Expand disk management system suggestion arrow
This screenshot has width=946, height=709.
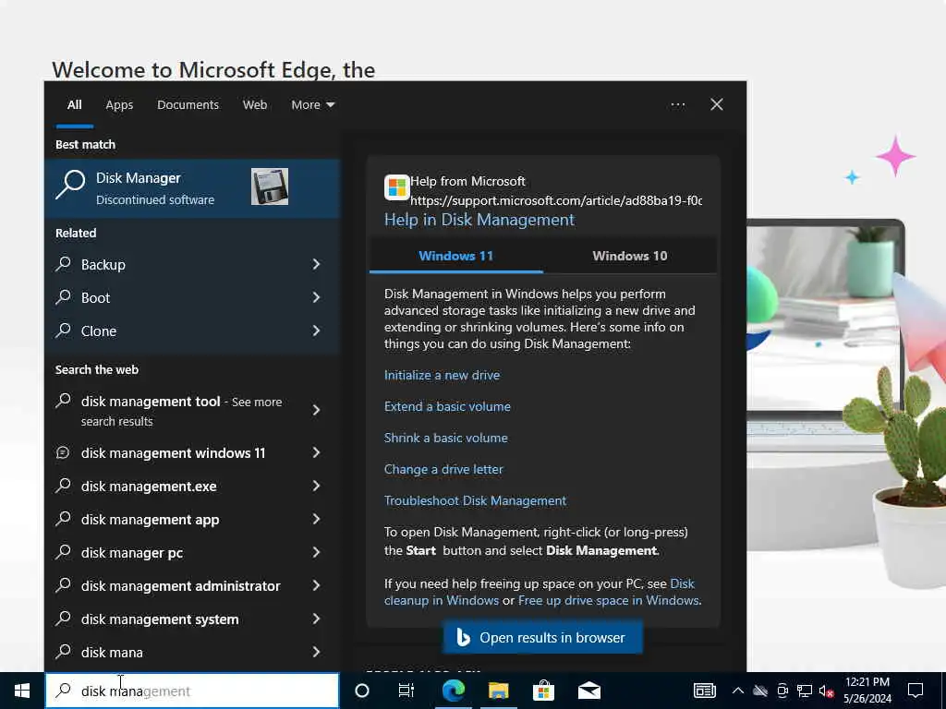tap(316, 619)
